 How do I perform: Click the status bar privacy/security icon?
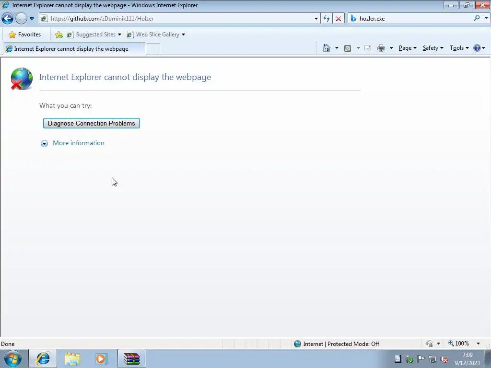(x=429, y=344)
